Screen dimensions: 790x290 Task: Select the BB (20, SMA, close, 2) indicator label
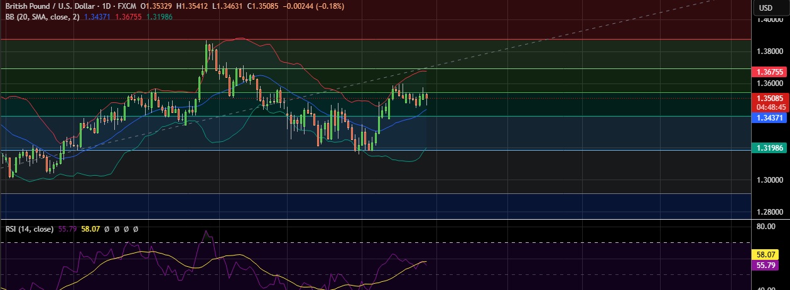(43, 17)
